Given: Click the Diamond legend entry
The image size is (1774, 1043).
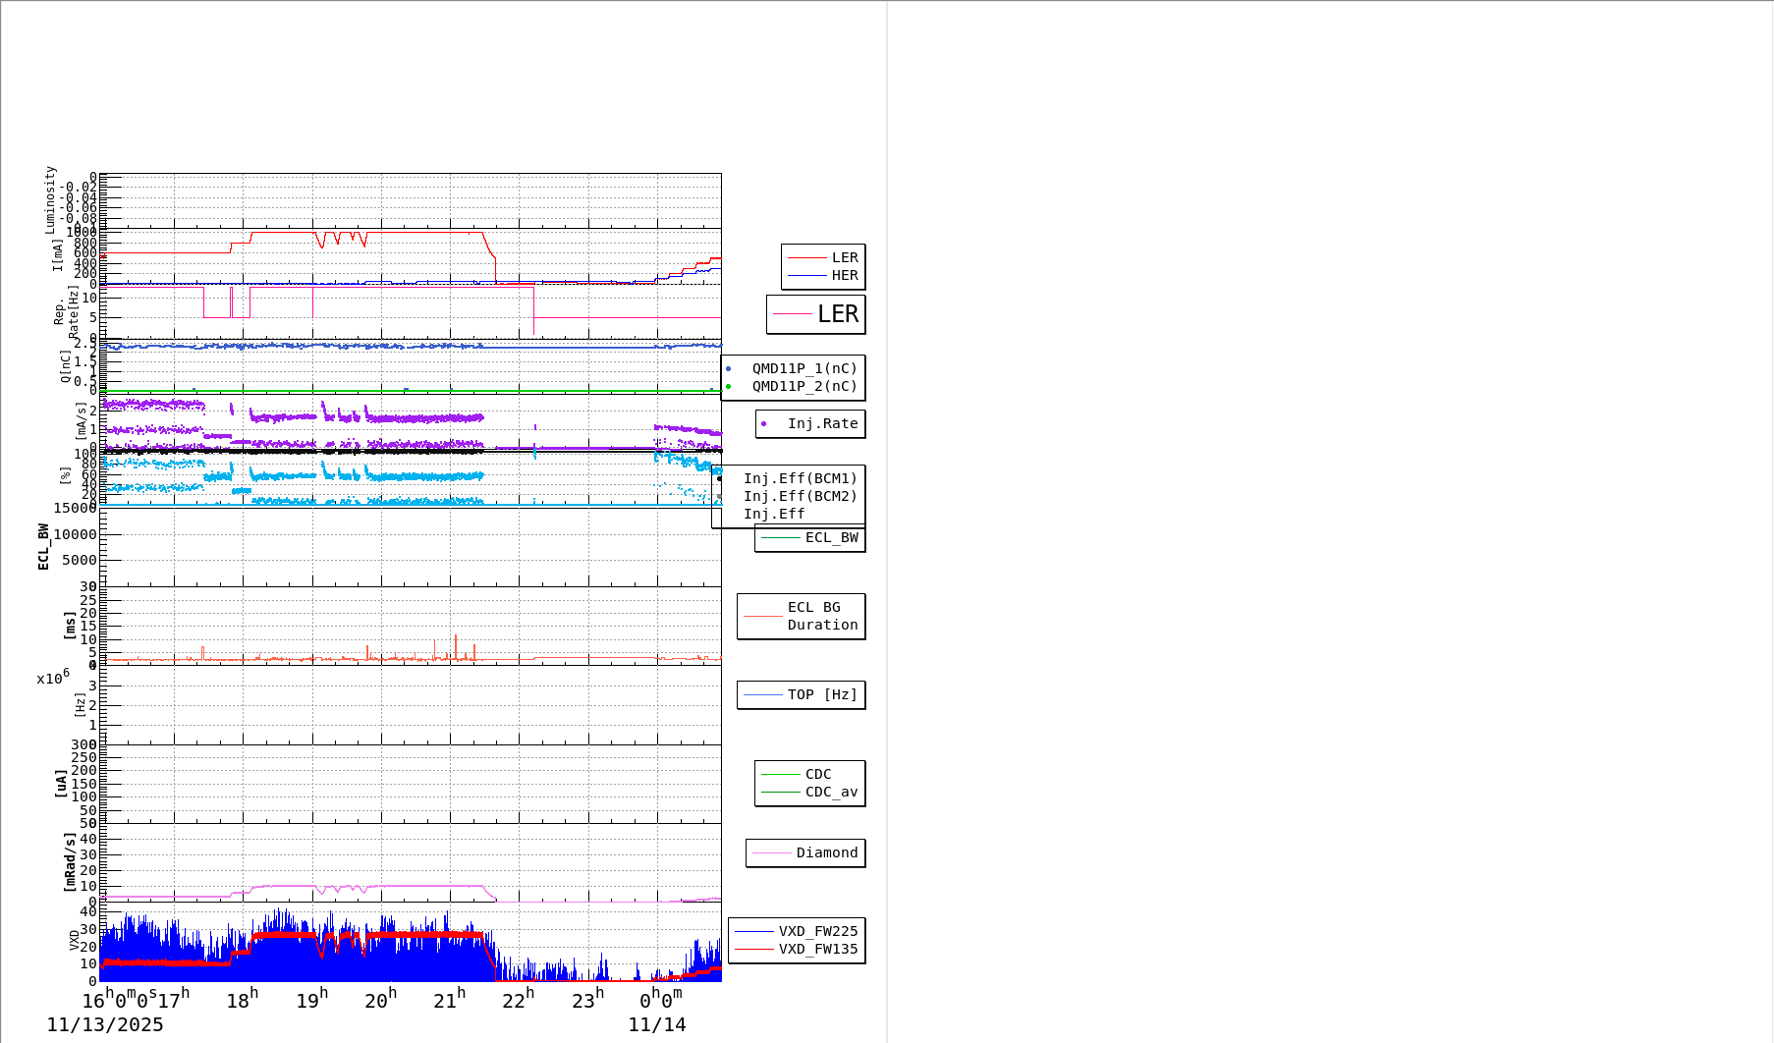Looking at the screenshot, I should click(x=806, y=853).
